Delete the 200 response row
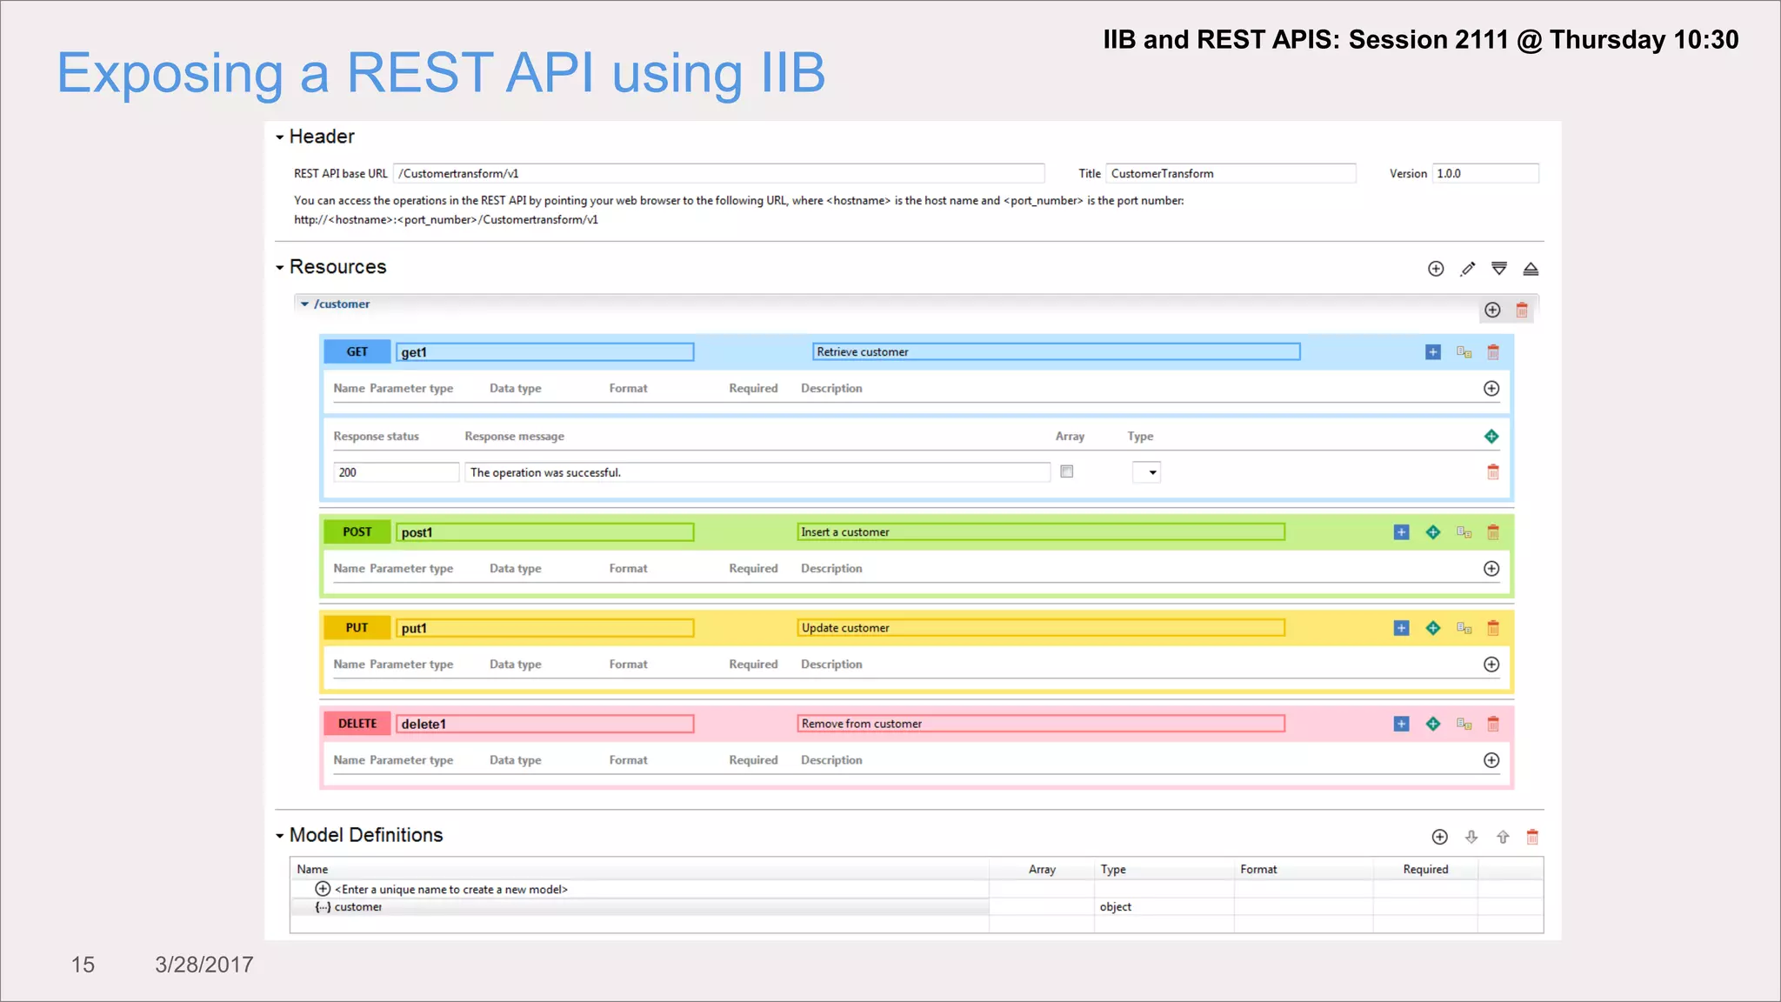The width and height of the screenshot is (1781, 1002). (1493, 472)
